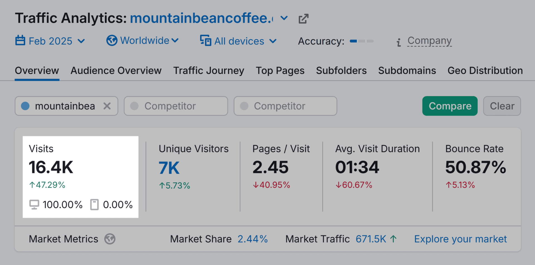Click the Company info icon

399,42
